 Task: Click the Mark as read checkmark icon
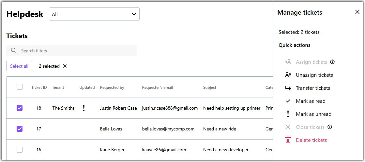coord(288,101)
